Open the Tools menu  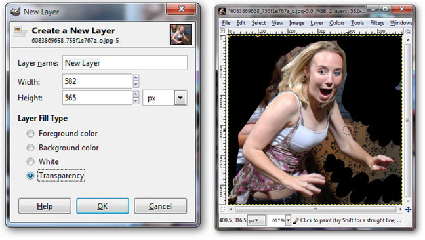point(357,23)
